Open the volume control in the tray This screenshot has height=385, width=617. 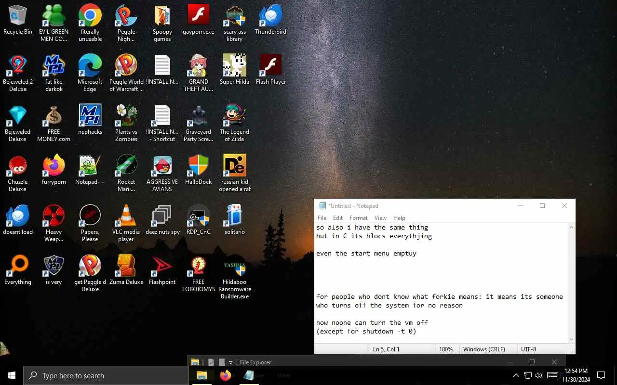[x=539, y=375]
